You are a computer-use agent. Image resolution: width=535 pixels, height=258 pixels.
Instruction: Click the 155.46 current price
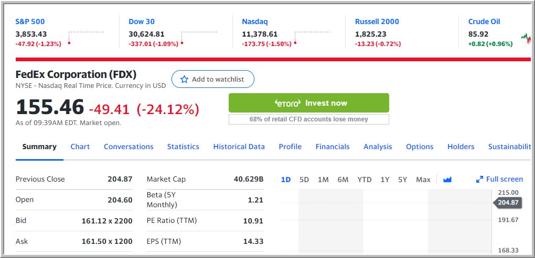[50, 107]
